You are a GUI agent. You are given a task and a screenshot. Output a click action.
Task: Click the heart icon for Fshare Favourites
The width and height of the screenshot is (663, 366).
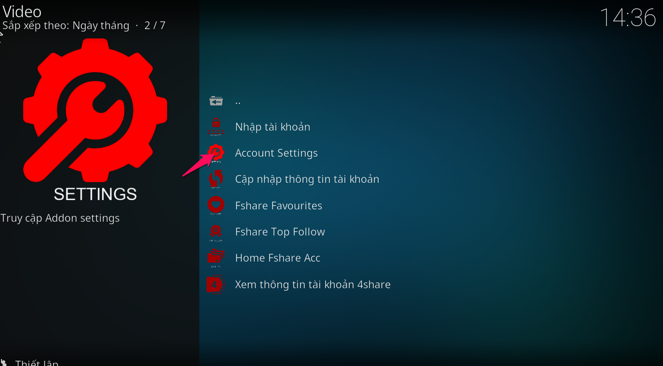pyautogui.click(x=216, y=205)
